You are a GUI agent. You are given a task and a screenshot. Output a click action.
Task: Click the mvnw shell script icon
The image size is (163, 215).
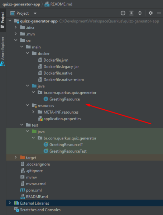pyautogui.click(x=22, y=177)
